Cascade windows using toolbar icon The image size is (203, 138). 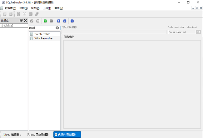[x=37, y=14]
